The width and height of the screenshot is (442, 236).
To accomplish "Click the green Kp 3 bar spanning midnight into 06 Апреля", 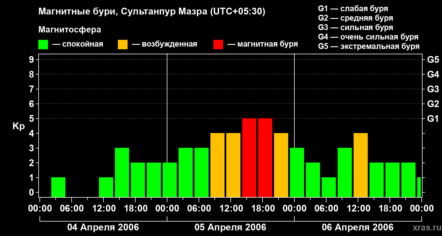I will pos(297,172).
